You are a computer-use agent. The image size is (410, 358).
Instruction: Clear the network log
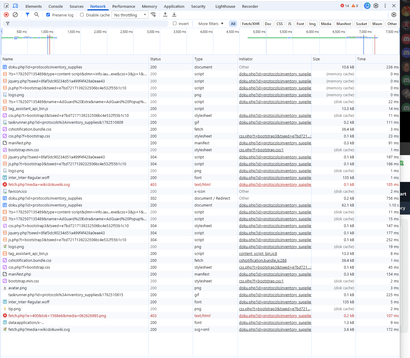pos(15,15)
